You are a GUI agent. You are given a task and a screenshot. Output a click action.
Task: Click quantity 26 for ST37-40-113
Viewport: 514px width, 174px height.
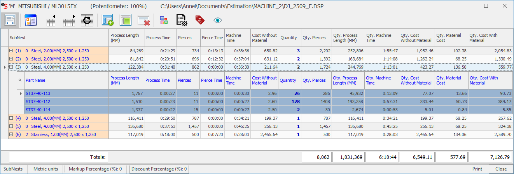(297, 93)
